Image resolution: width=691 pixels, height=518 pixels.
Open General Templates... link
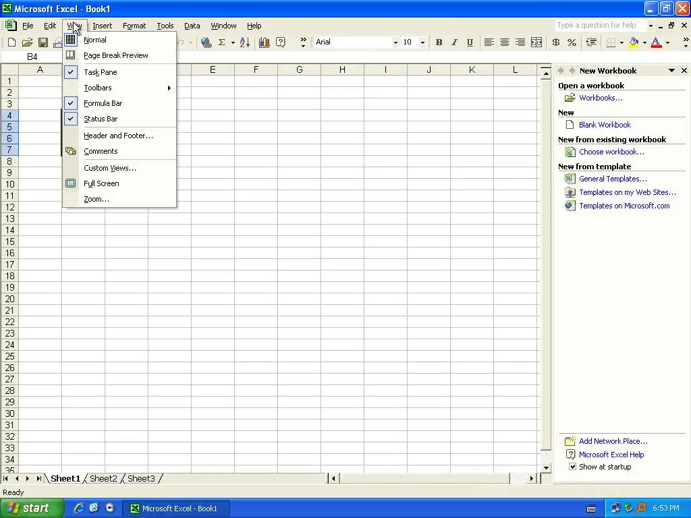[613, 179]
